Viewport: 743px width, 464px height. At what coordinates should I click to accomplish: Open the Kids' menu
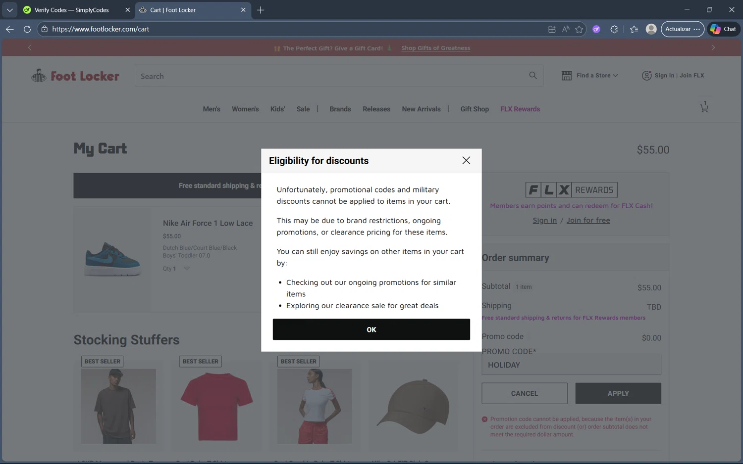[x=277, y=109]
